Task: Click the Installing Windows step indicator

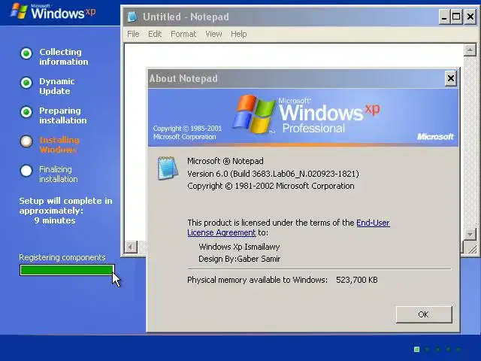Action: [26, 141]
